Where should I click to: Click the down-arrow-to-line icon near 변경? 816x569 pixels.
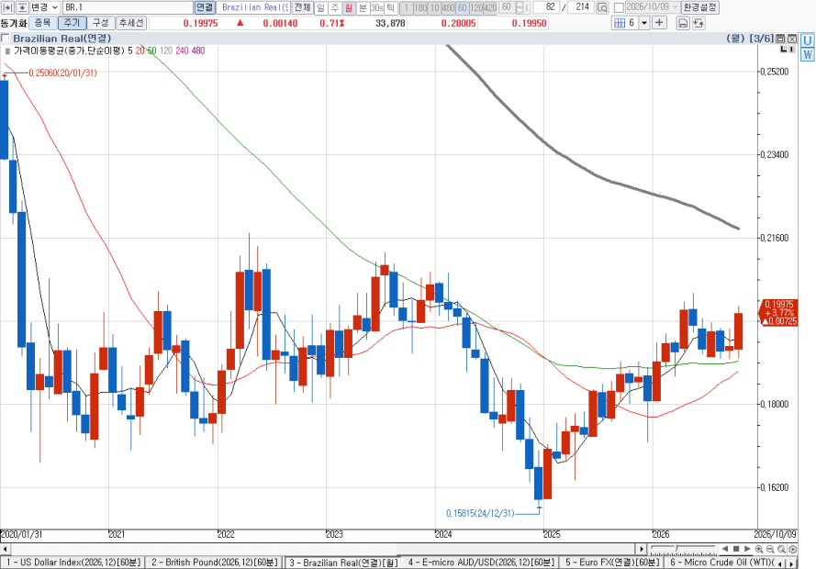click(22, 8)
